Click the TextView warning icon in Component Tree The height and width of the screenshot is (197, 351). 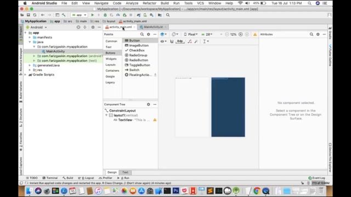click(x=155, y=120)
